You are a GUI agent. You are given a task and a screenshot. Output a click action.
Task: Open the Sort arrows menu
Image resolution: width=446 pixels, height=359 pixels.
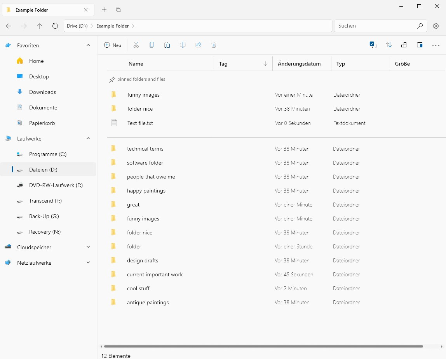tap(389, 45)
